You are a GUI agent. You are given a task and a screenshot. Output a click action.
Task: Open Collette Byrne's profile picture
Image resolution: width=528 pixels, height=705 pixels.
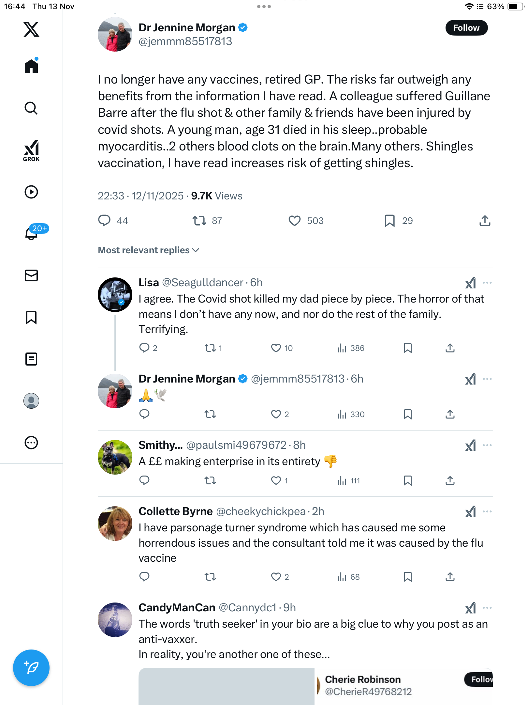(x=115, y=523)
